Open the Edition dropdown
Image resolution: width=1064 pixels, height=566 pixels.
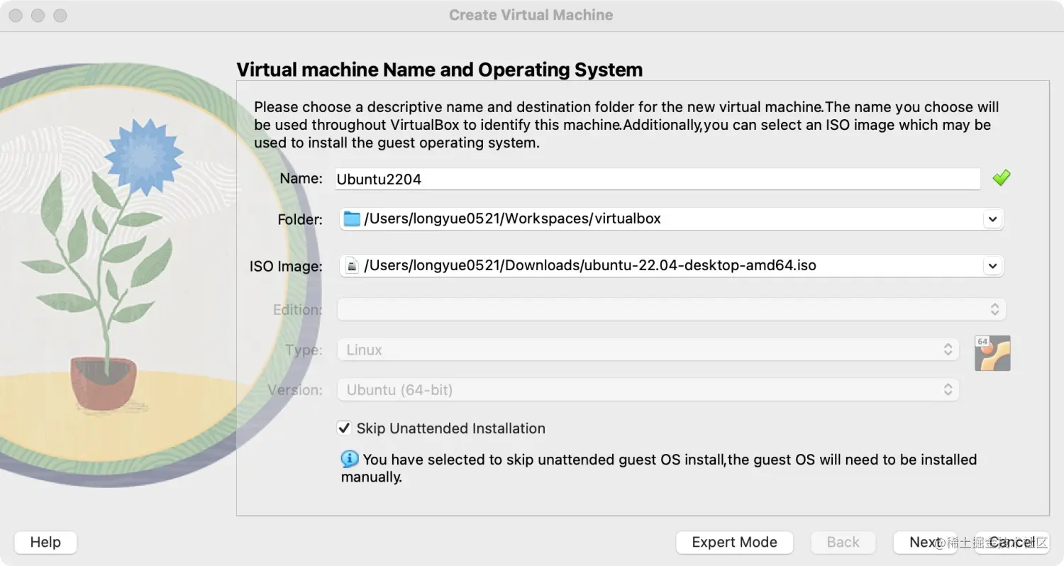coord(671,309)
